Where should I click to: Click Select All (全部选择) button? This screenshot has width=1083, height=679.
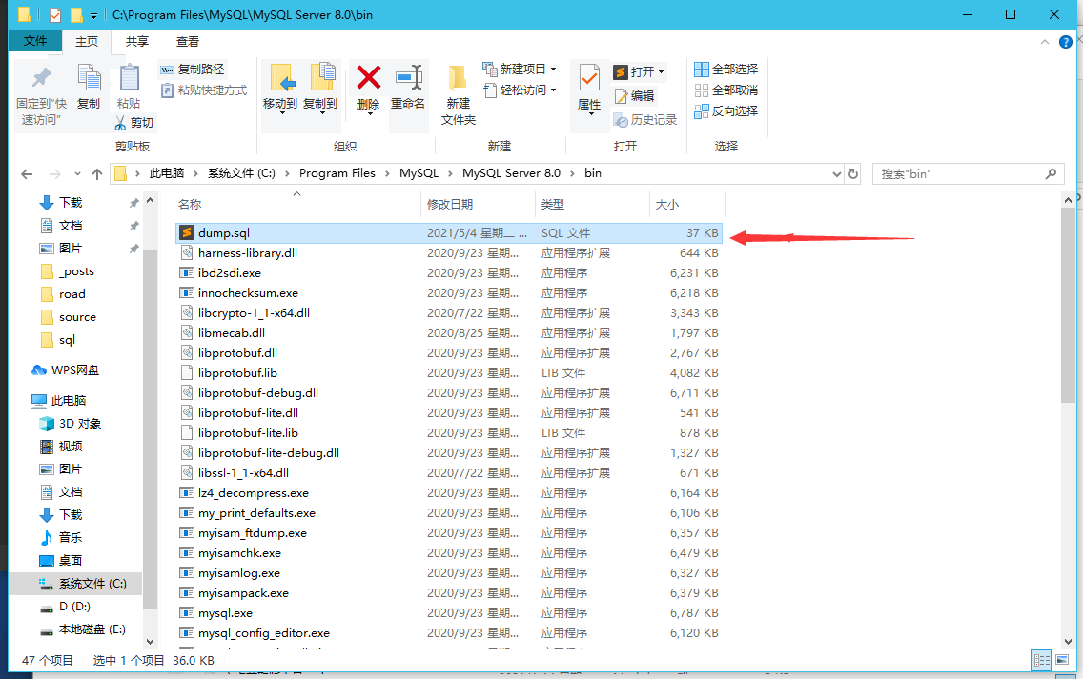[x=725, y=70]
